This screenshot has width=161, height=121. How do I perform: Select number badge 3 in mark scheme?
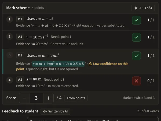[x=10, y=55]
